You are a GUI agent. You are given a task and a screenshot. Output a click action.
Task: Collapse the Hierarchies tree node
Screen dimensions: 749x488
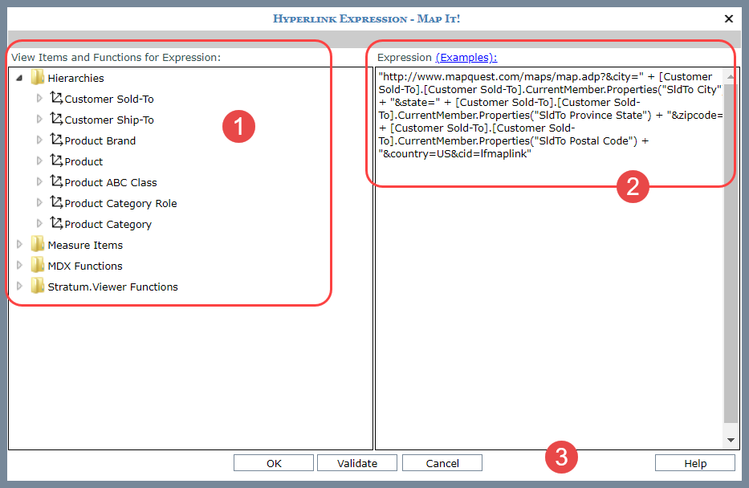19,78
